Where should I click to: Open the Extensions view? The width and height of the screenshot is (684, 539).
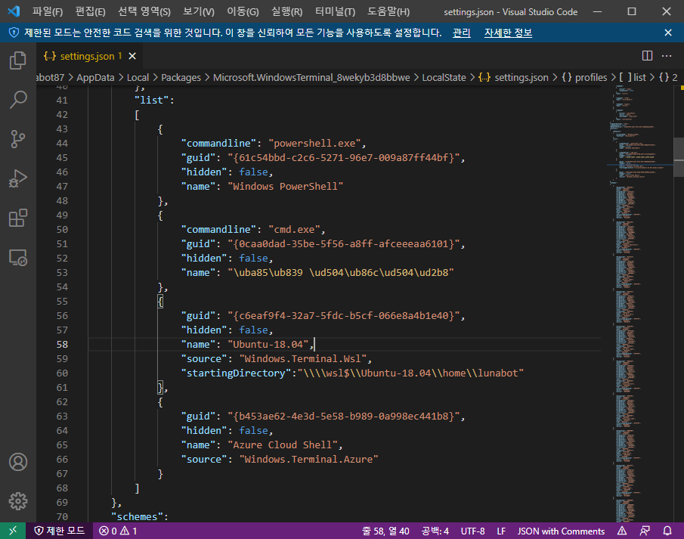coord(18,218)
